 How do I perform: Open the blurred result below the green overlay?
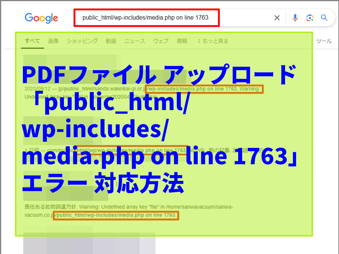pos(89,242)
